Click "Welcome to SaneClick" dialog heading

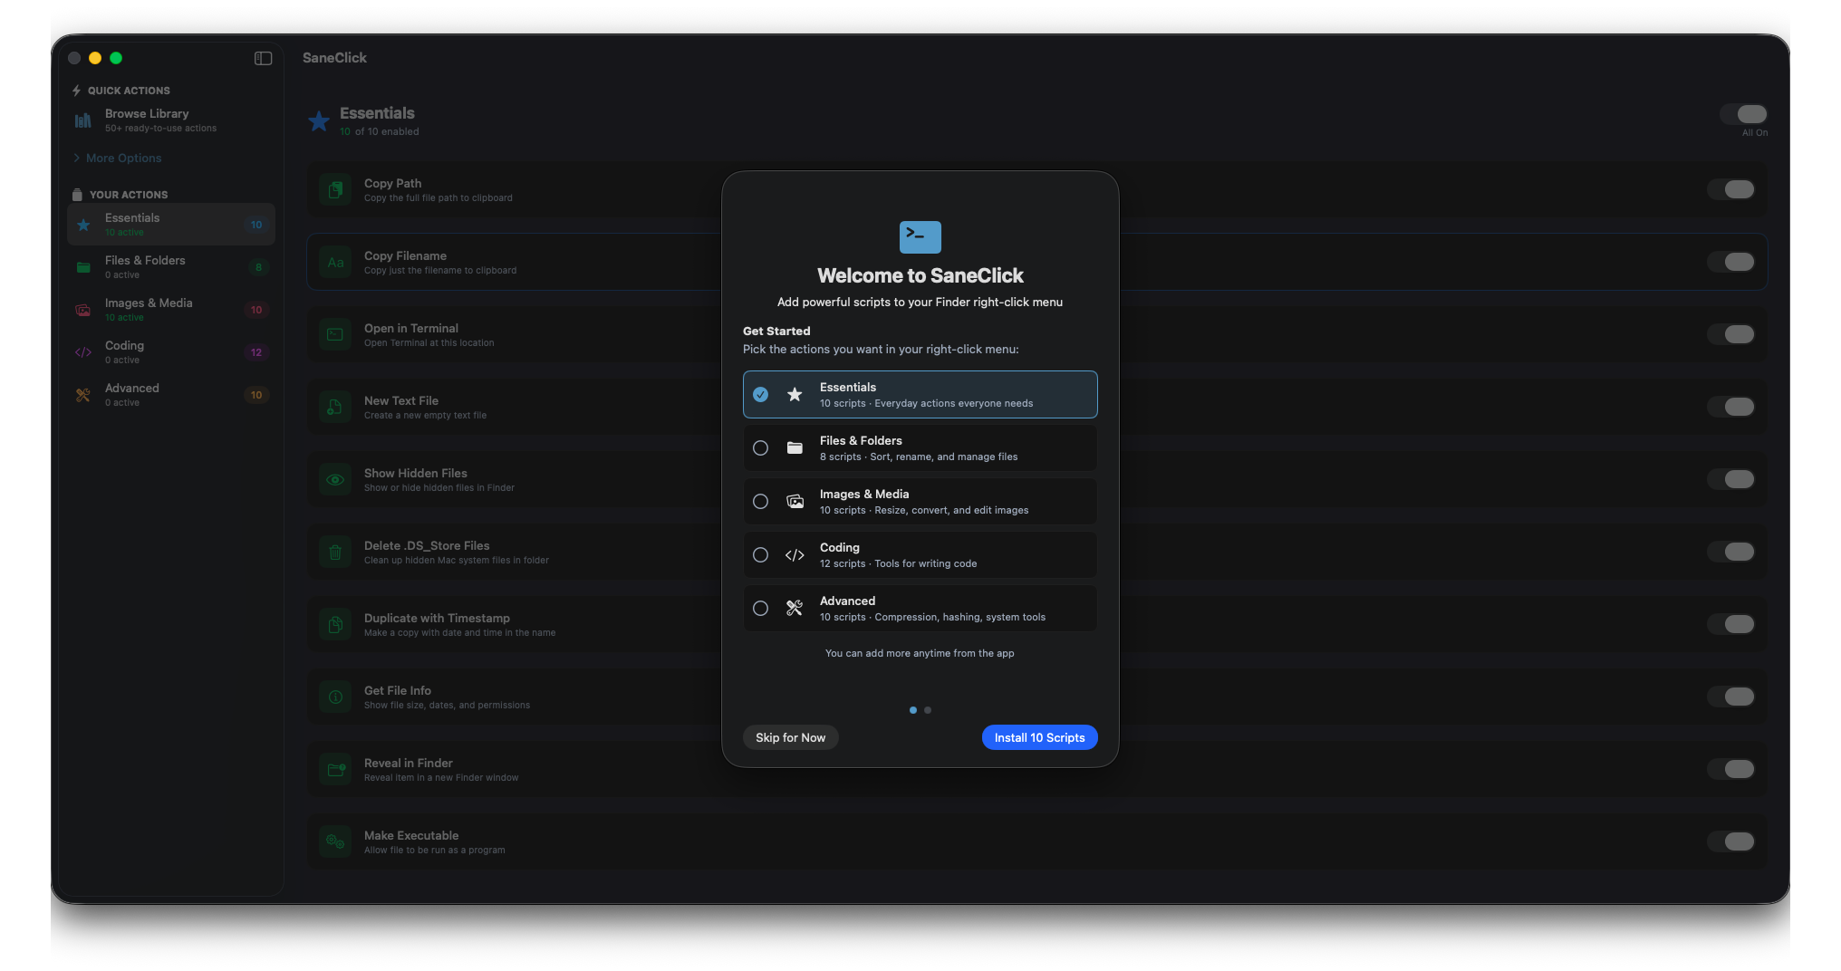tap(920, 275)
